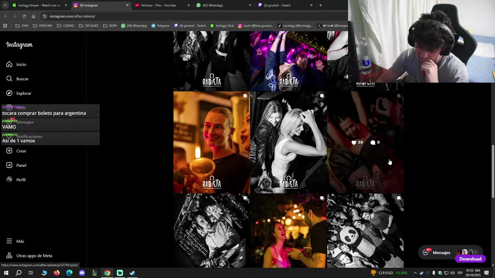Go to Inicio in the Instagram sidebar
The width and height of the screenshot is (495, 278).
click(16, 64)
